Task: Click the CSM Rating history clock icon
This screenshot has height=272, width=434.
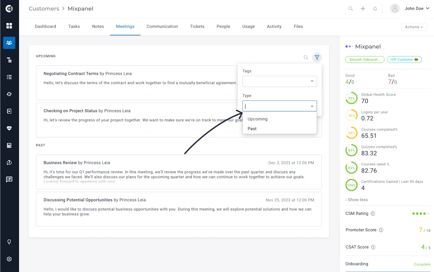Action: click(x=373, y=214)
